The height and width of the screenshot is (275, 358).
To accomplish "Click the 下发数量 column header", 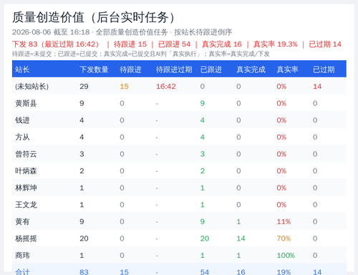I will tap(94, 69).
